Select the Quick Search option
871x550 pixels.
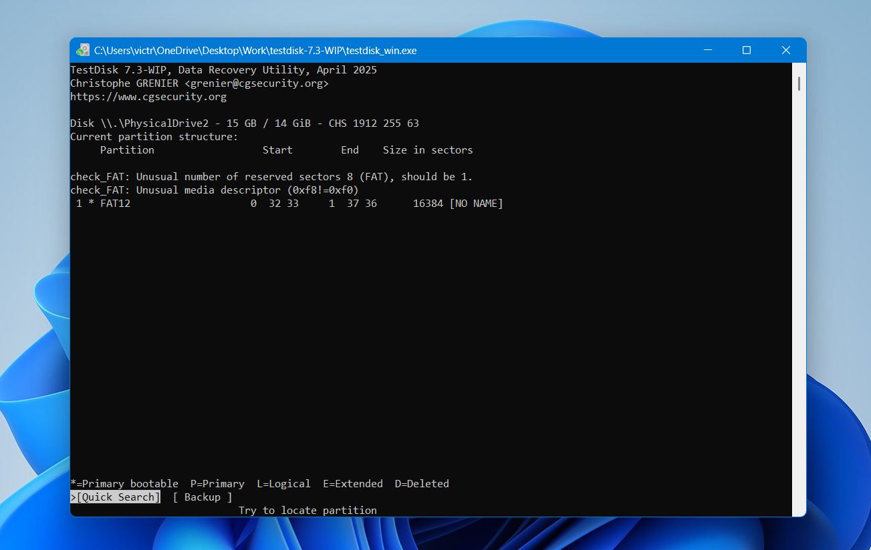coord(116,497)
